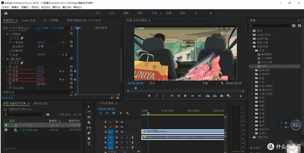
Task: Click the Extract button
Action: pos(214,96)
